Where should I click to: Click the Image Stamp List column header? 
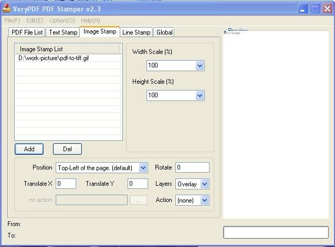[68, 49]
